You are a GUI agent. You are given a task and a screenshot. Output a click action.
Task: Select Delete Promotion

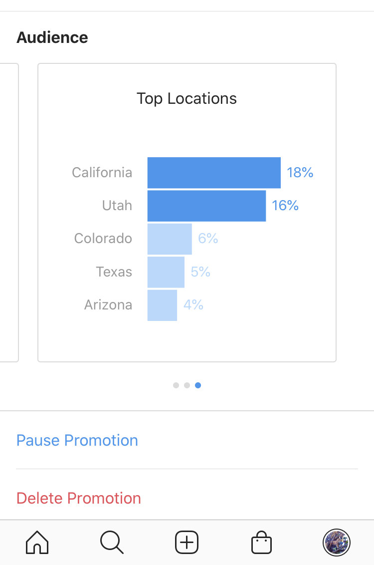(78, 498)
